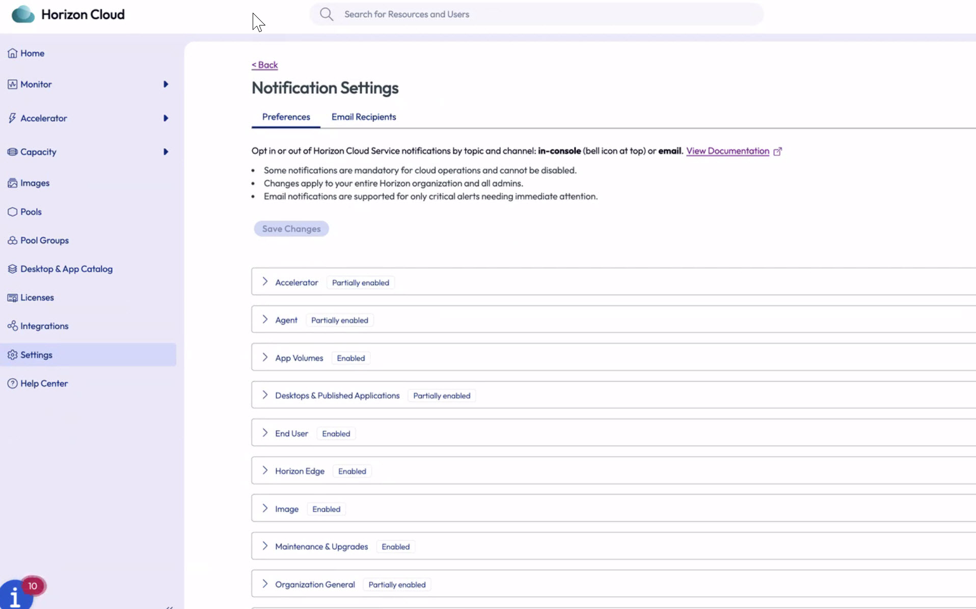Click the Horizon Edge Enabled badge
This screenshot has width=976, height=609.
pos(352,471)
